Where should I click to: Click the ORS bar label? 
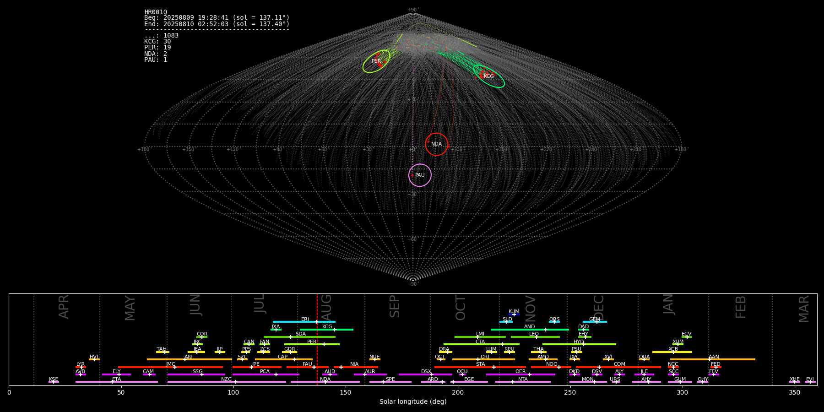pyautogui.click(x=554, y=320)
